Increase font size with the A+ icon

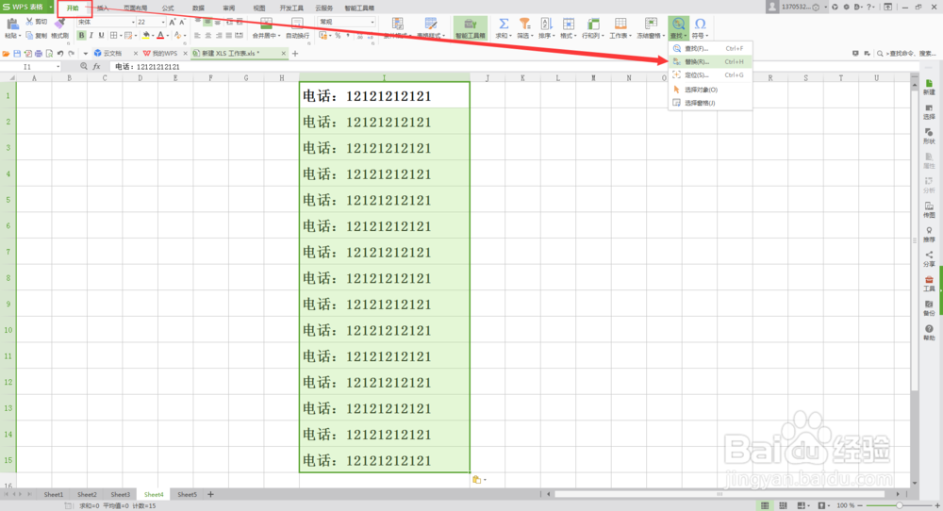click(x=172, y=23)
